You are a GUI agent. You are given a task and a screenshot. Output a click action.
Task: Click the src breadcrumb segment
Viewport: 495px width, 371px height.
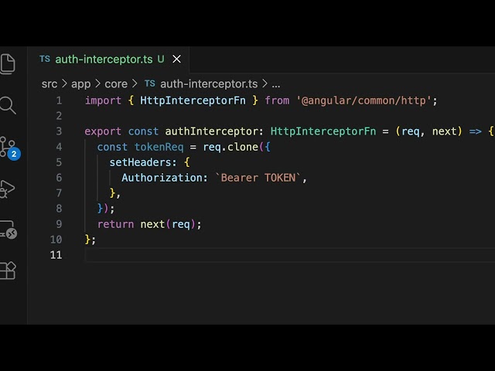pos(49,84)
